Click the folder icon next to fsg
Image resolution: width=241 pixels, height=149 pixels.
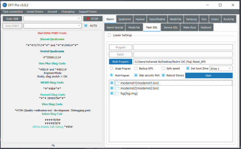pyautogui.click(x=117, y=94)
